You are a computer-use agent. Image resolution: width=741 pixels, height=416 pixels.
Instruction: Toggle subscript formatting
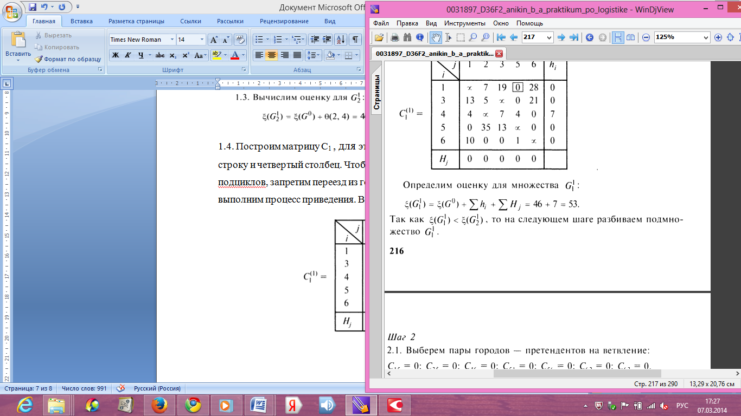click(173, 55)
